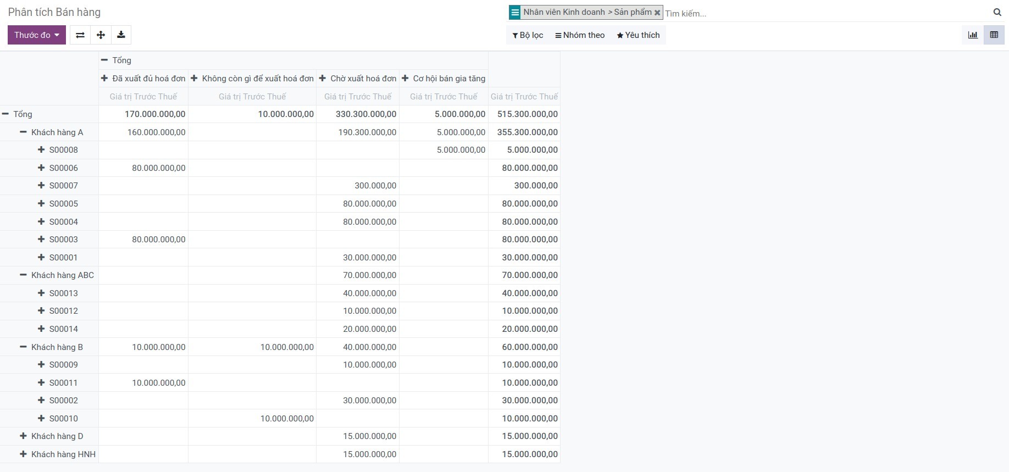Click the search magnifier icon
This screenshot has width=1009, height=472.
tap(997, 12)
